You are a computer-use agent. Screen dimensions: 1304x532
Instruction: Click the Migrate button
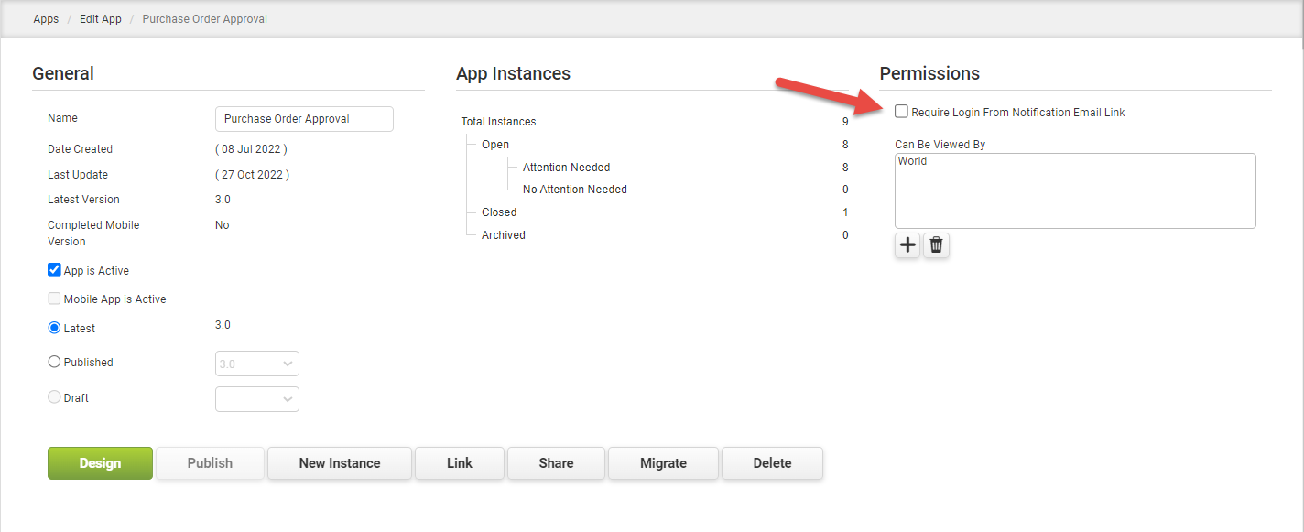pos(663,463)
